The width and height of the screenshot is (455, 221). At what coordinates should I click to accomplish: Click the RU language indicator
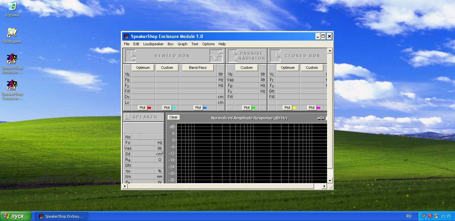coord(409,216)
